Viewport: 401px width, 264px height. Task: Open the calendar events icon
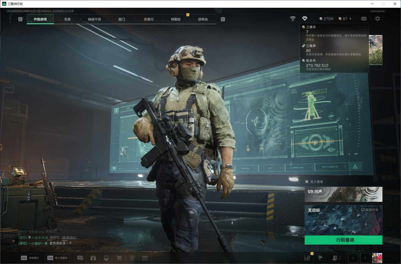point(145,258)
